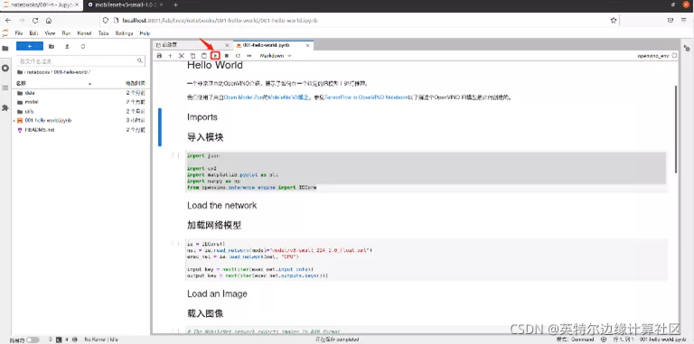Click the Imports heading cell
Viewport: 694px width, 344px height.
202,117
